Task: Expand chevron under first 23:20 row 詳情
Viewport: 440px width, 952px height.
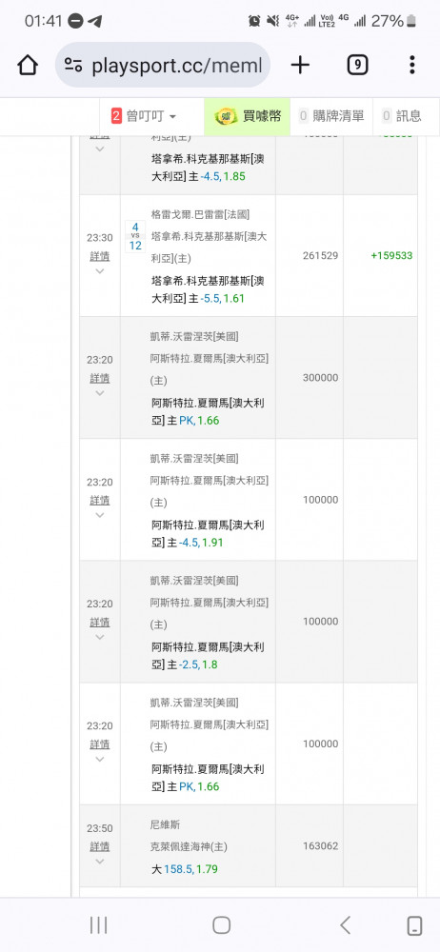Action: point(100,393)
